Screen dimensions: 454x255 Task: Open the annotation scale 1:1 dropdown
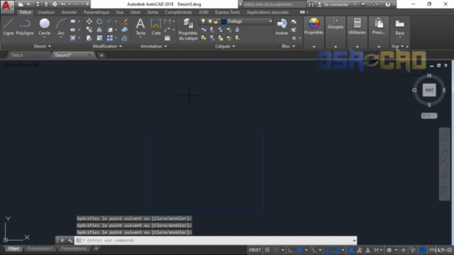coord(378,250)
